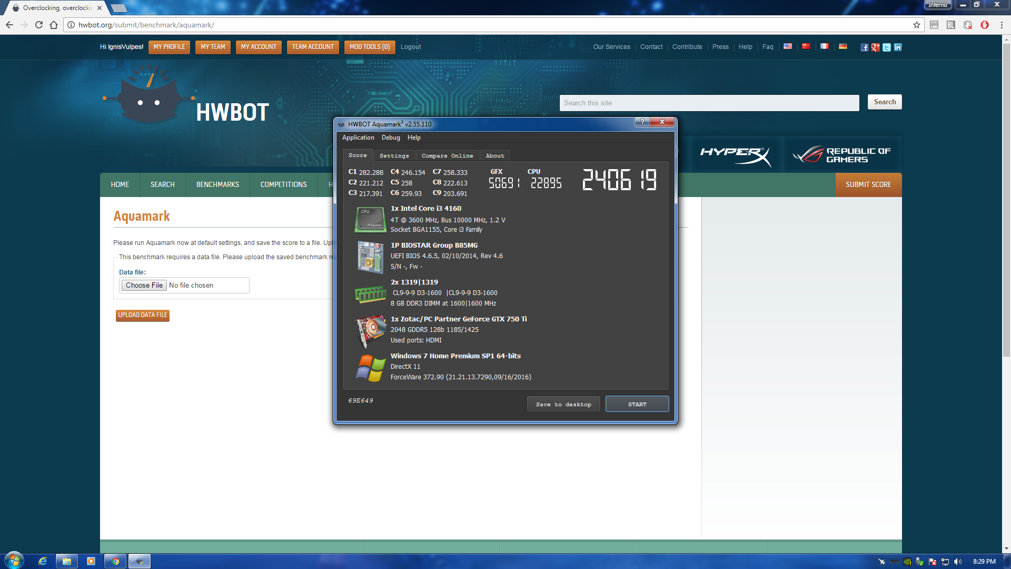
Task: Click the Search this site field
Action: pos(709,103)
